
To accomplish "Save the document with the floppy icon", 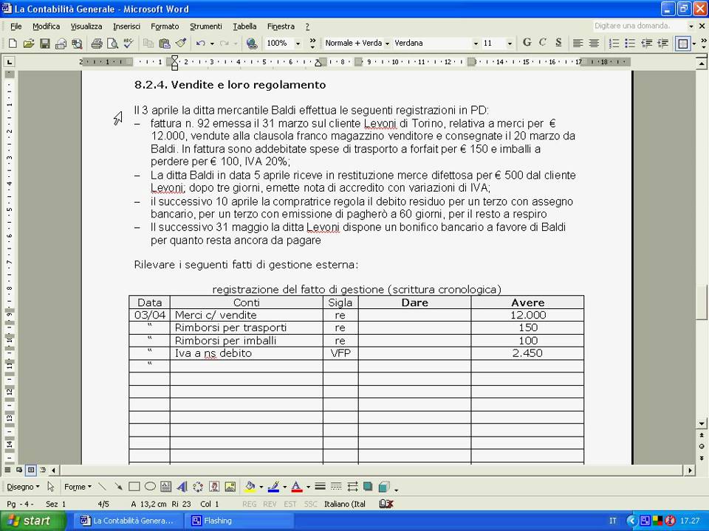I will pos(45,44).
